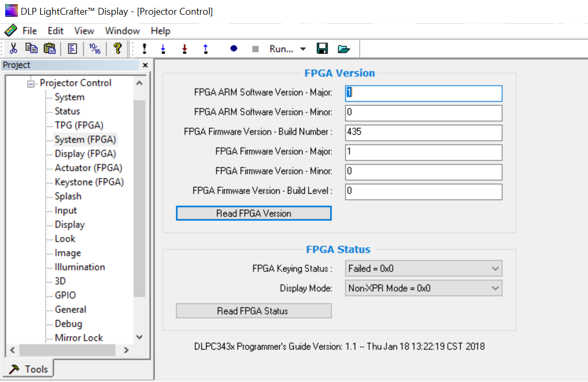Click the Firmware Build Level field
Screen dimensions: 588x382
coord(423,192)
